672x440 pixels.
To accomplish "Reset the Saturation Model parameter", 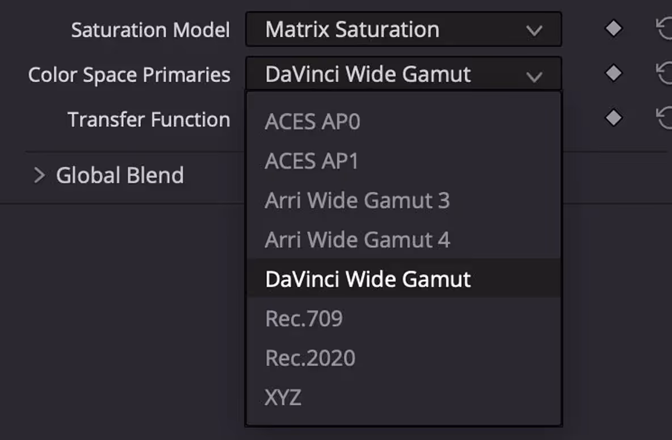I will coord(664,29).
